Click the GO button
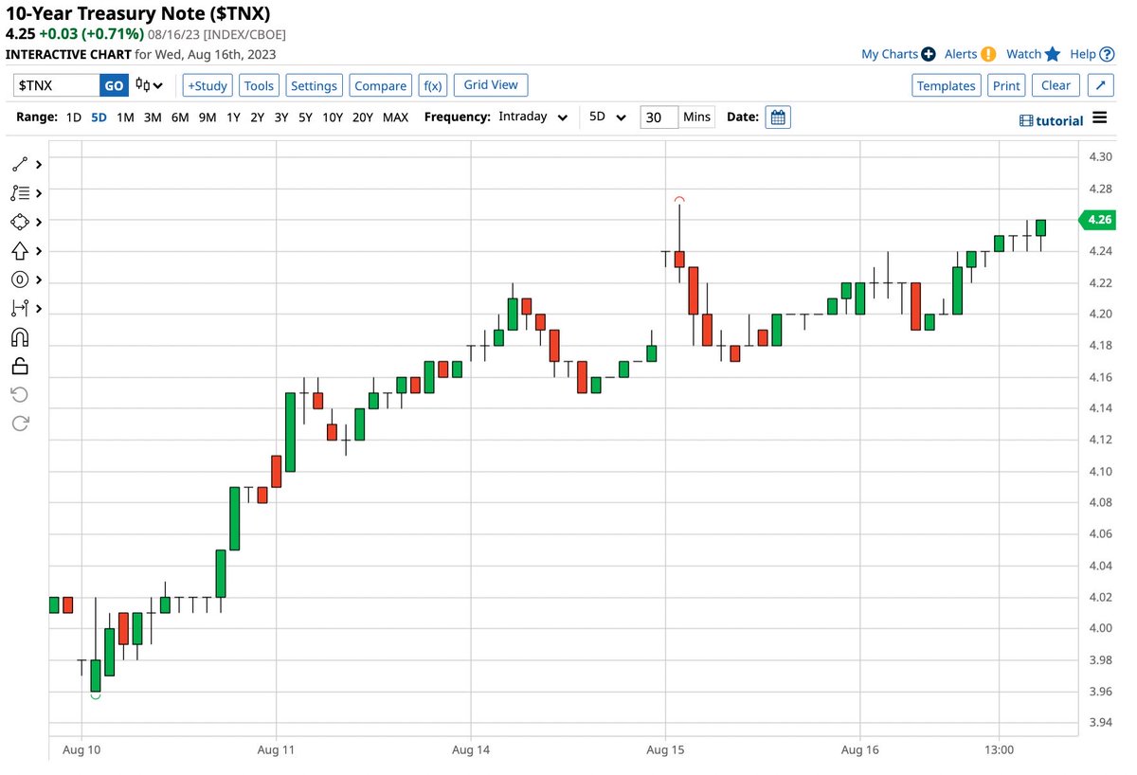 coord(114,85)
